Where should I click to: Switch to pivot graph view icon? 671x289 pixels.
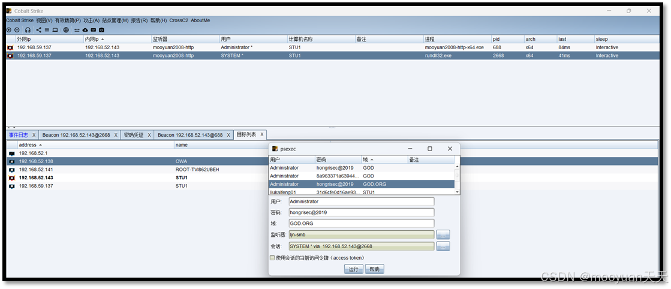[39, 30]
